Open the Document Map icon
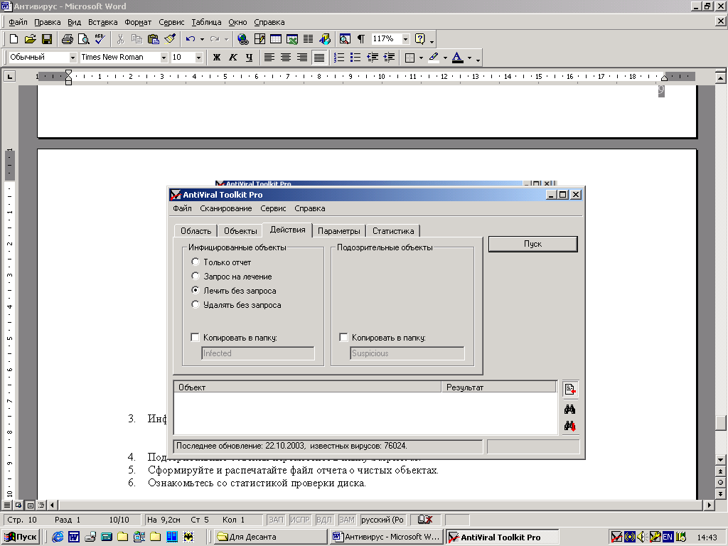Screen dimensions: 728x546 [345, 39]
